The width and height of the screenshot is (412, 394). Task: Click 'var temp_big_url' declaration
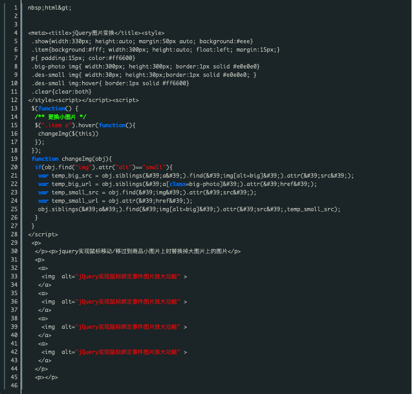tap(178, 184)
